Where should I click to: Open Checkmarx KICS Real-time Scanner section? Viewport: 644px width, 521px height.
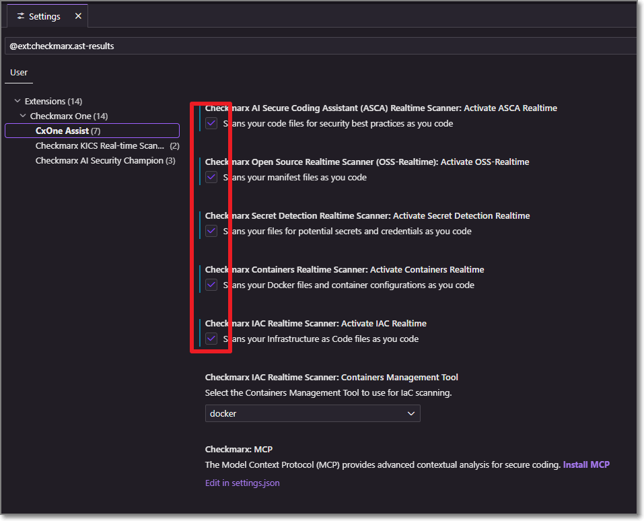coord(100,145)
